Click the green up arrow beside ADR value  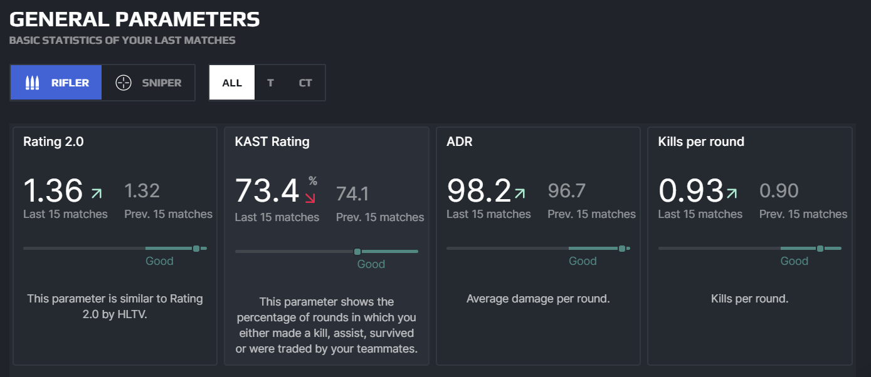pos(519,194)
